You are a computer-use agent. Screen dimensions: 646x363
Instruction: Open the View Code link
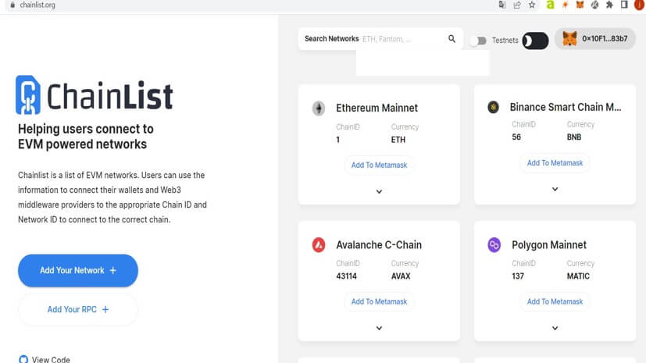coord(45,359)
